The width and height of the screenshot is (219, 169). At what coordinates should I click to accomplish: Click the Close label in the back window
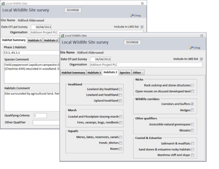coord(137,15)
